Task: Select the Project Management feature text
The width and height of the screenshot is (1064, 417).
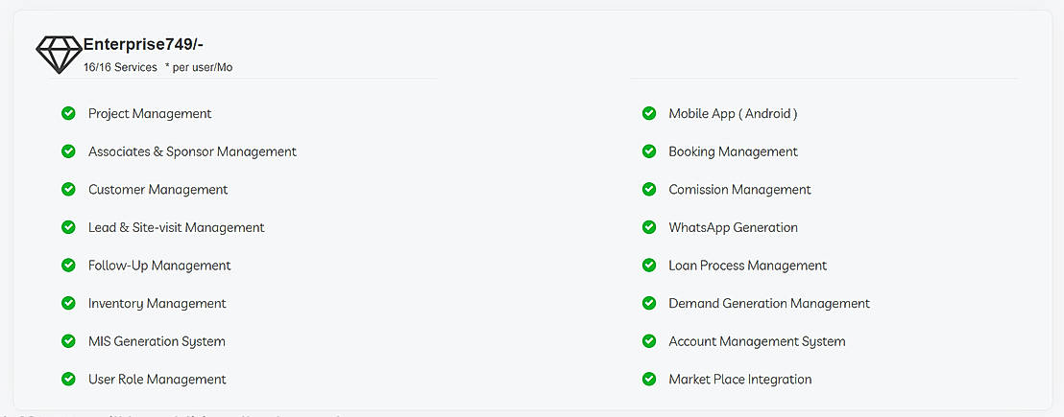Action: point(150,114)
